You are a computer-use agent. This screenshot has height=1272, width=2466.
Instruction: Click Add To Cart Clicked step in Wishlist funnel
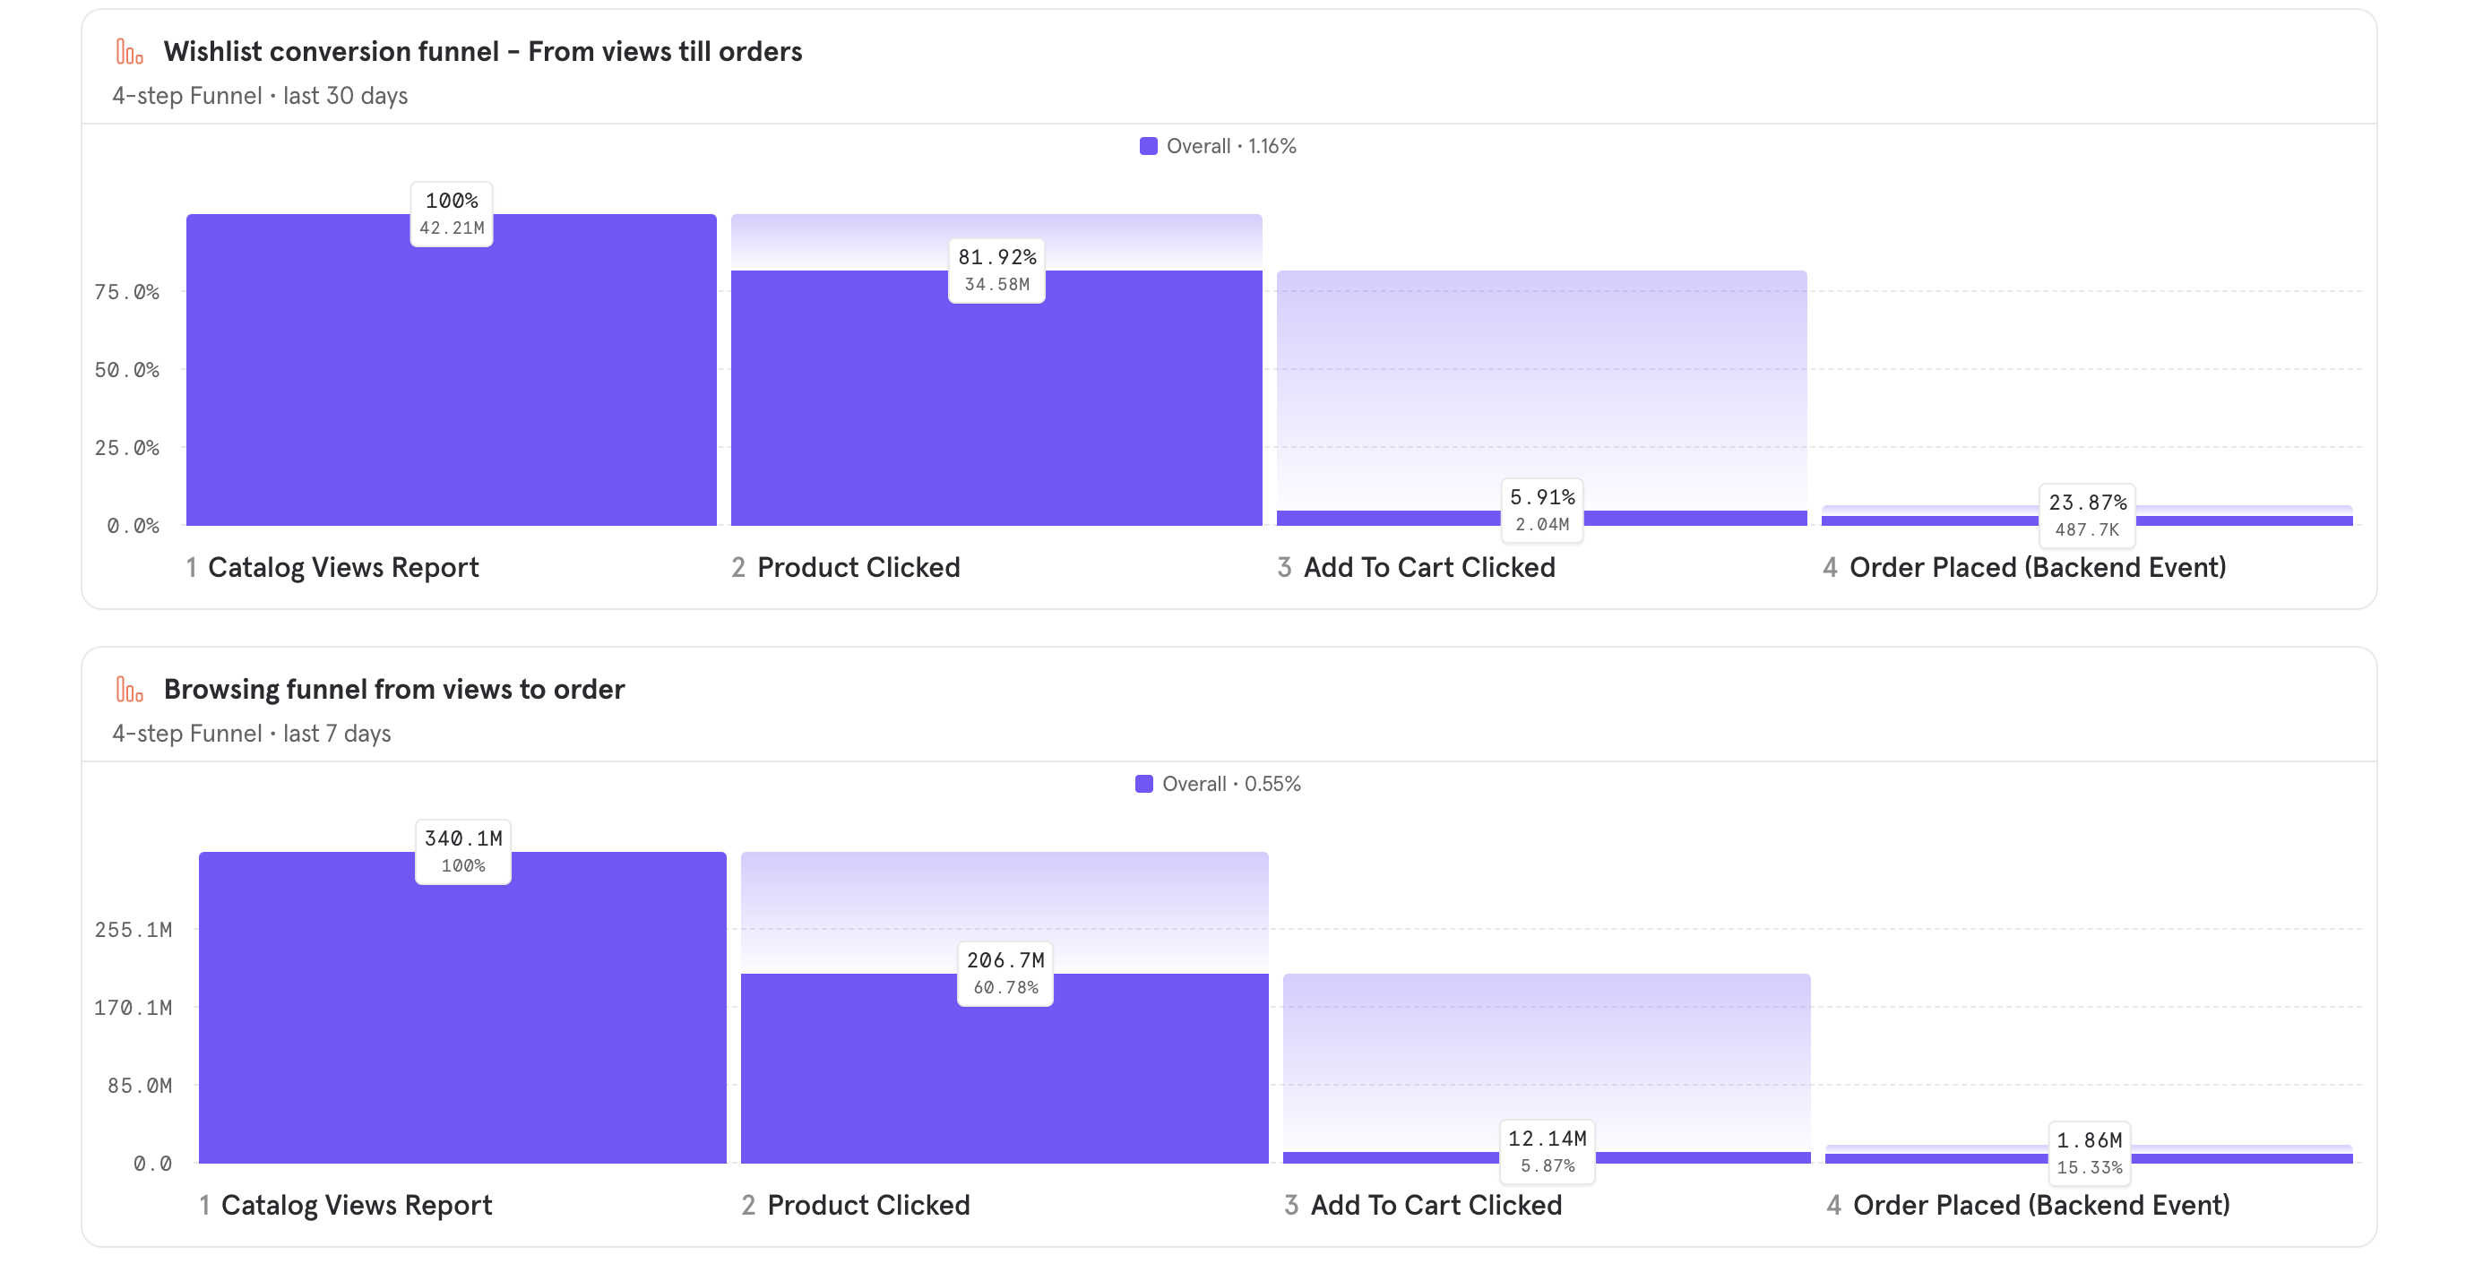1428,568
